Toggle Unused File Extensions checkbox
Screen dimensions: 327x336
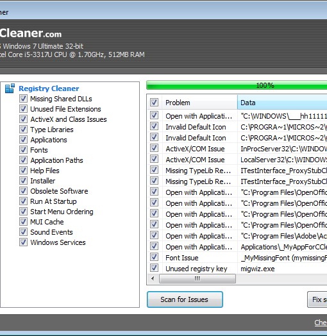tap(23, 109)
